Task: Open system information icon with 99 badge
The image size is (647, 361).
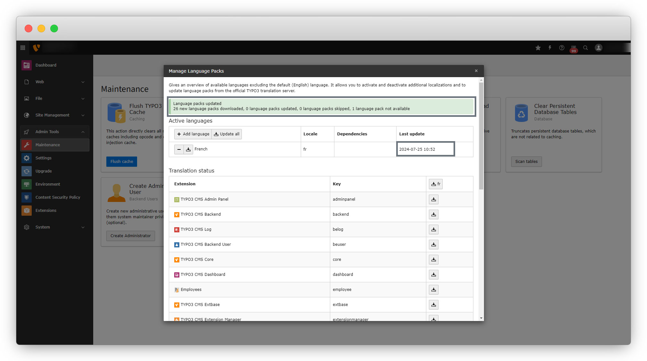Action: pyautogui.click(x=574, y=48)
